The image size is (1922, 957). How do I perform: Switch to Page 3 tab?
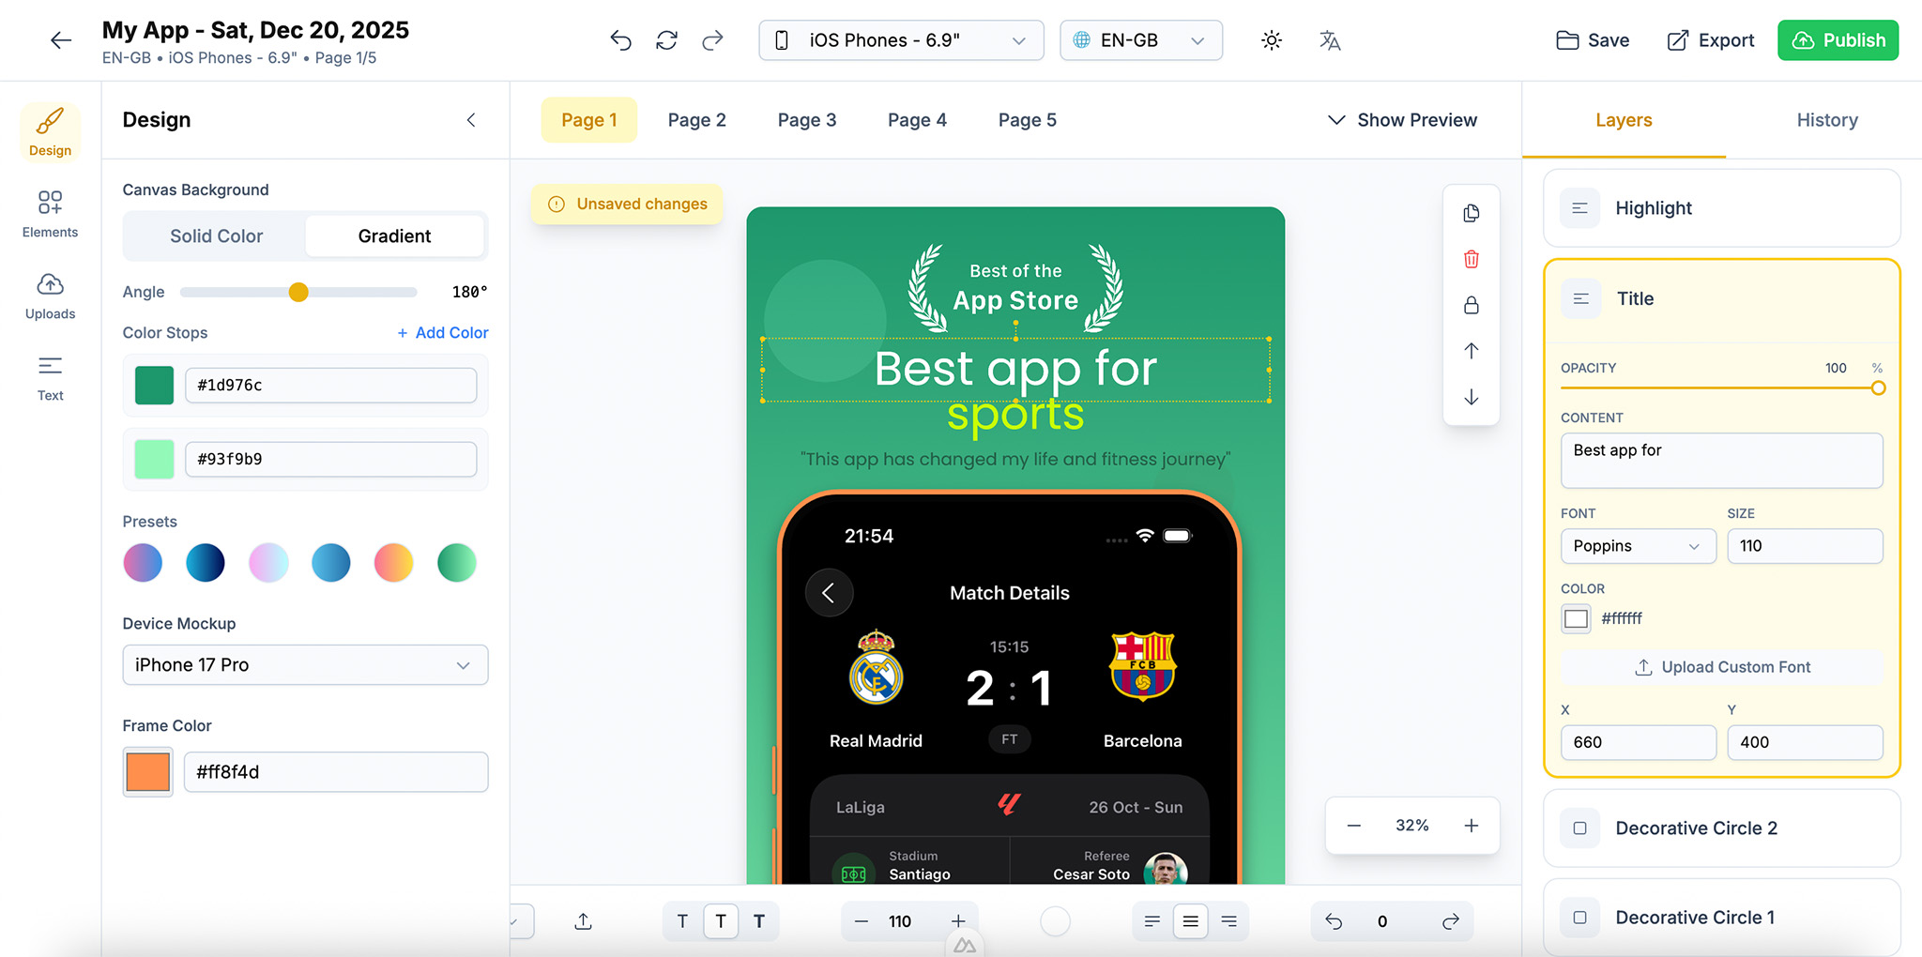pos(806,120)
